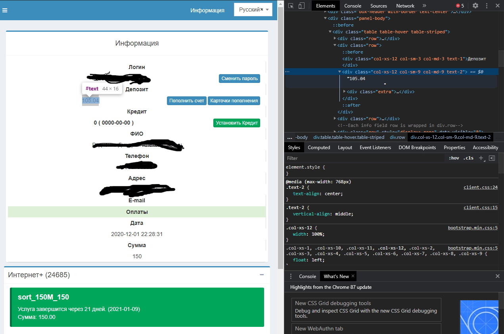Viewport: 504px width, 334px height.
Task: Clear the Русский language selection
Action: pyautogui.click(x=262, y=10)
